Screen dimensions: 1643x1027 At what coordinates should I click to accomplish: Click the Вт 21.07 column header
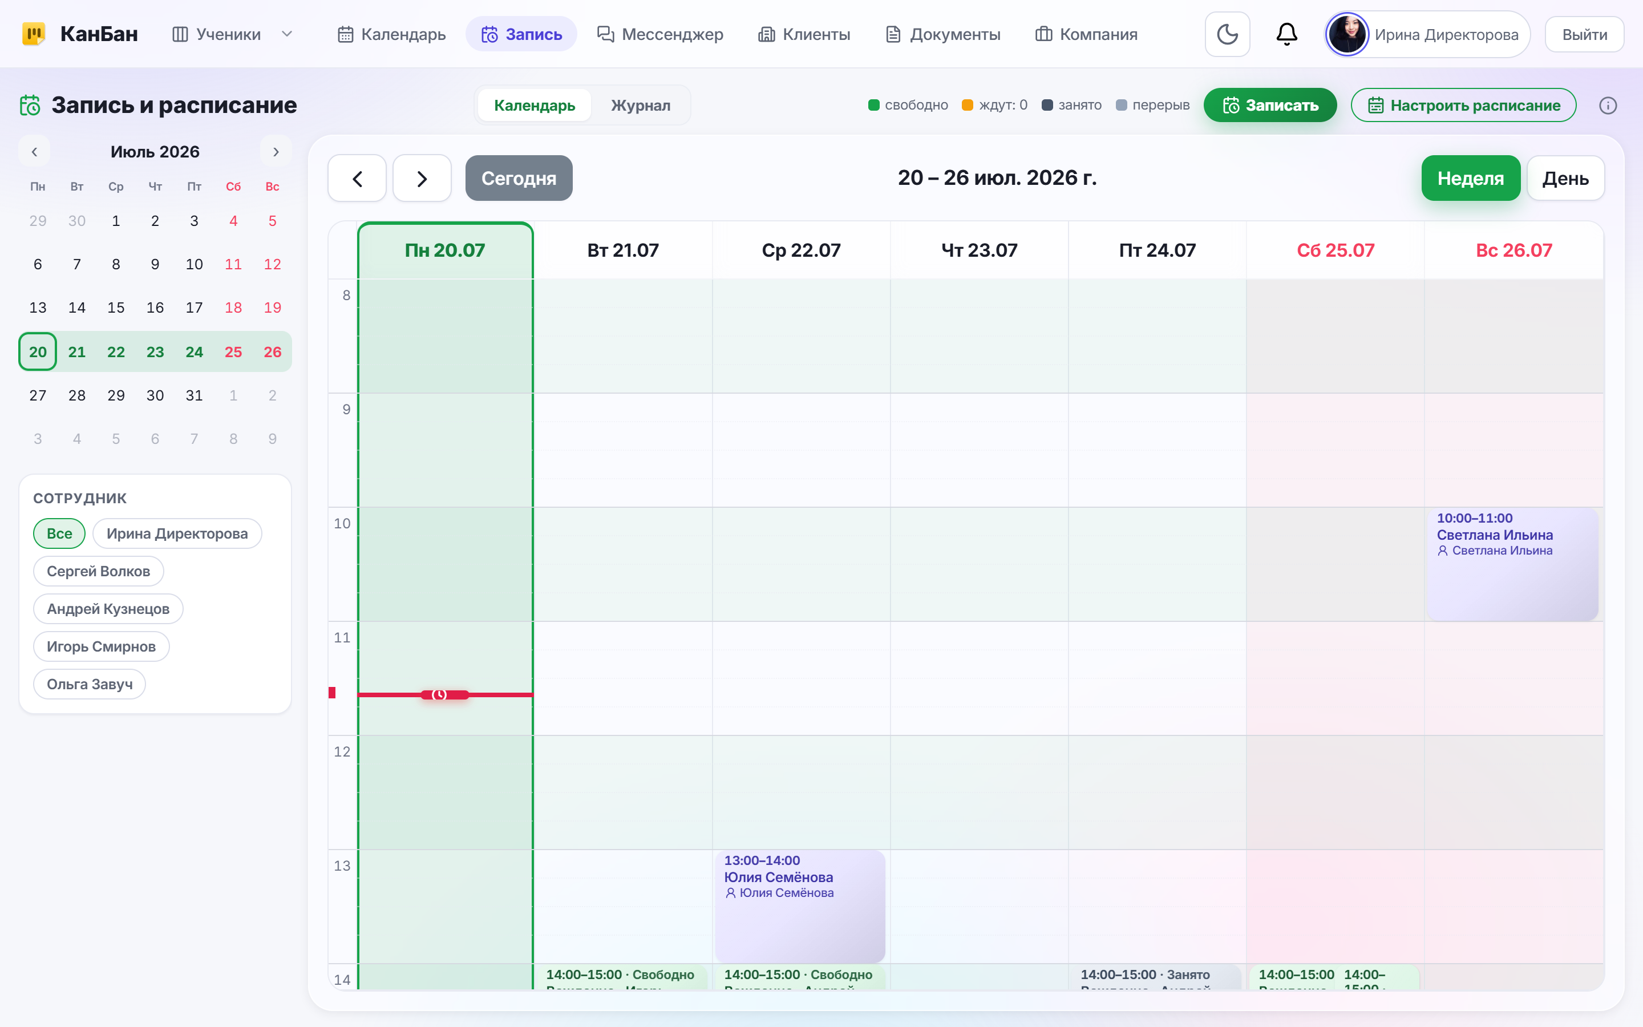[x=623, y=250]
